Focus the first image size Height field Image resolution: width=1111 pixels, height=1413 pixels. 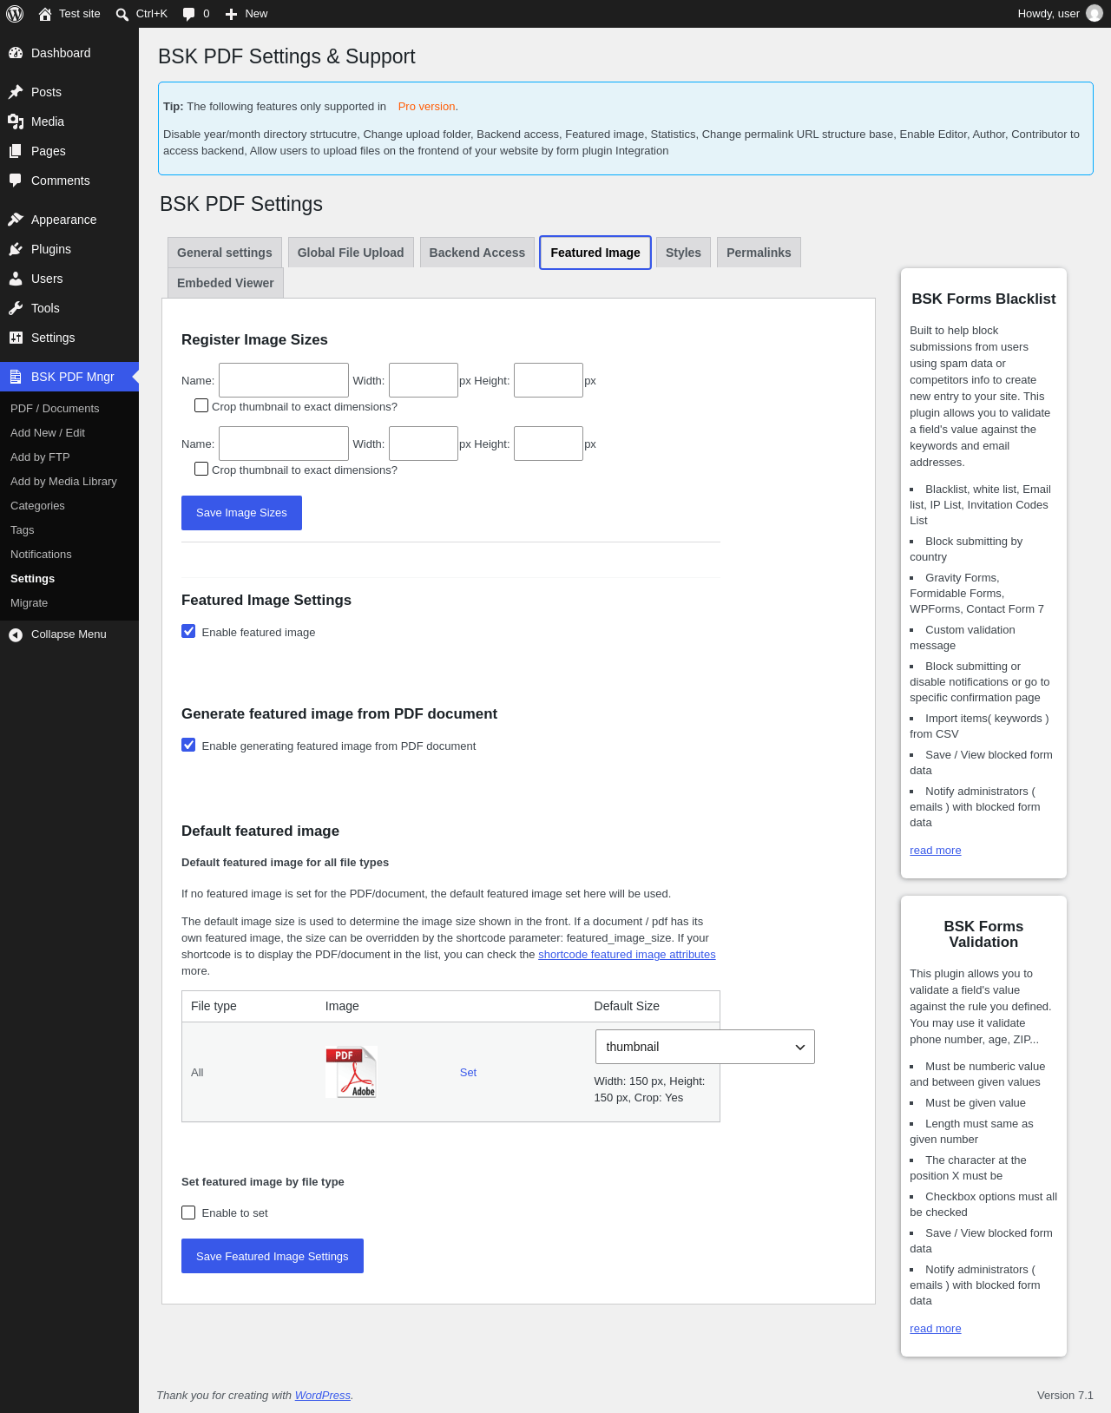(x=549, y=380)
